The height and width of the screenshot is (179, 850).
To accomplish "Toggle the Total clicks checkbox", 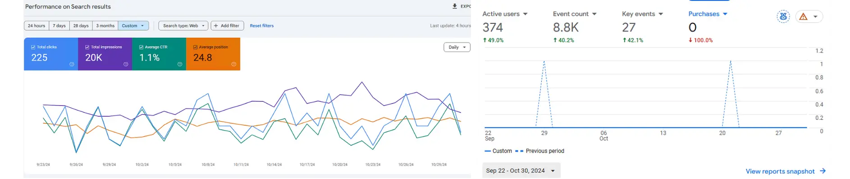I will (x=33, y=47).
